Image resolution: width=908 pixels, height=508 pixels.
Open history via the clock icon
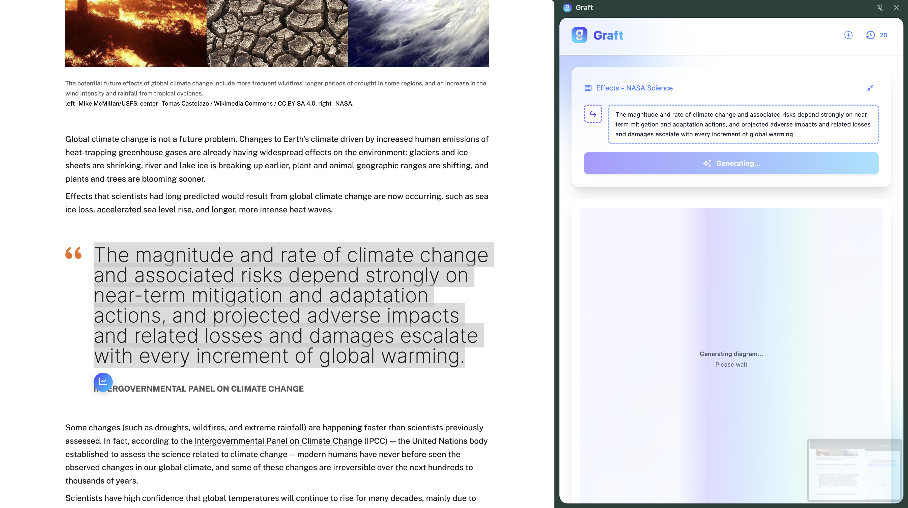[x=870, y=35]
